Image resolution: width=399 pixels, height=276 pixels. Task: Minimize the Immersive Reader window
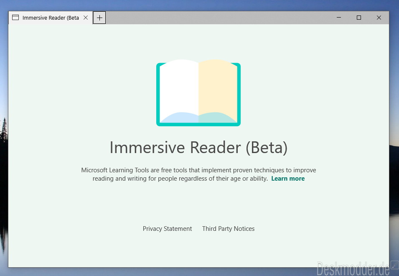click(339, 18)
